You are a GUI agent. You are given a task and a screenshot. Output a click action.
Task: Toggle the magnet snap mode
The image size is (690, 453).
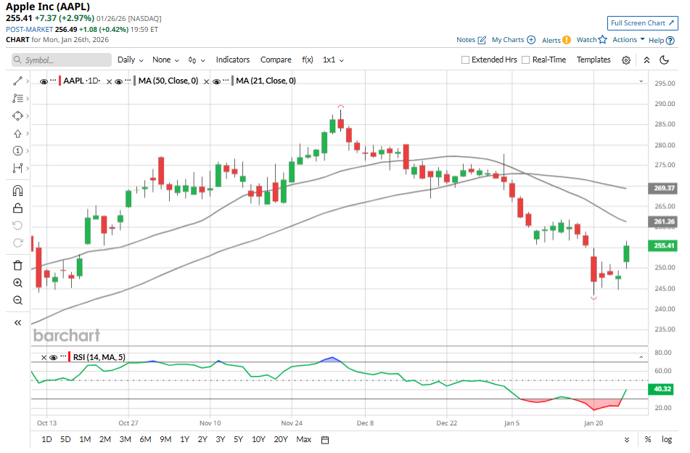click(17, 191)
